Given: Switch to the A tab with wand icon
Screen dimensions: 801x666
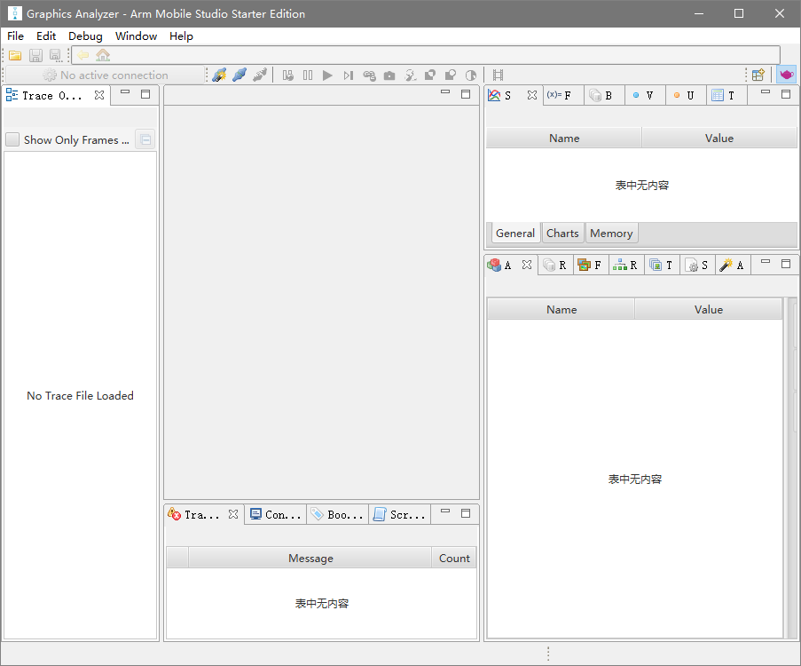Looking at the screenshot, I should point(733,265).
